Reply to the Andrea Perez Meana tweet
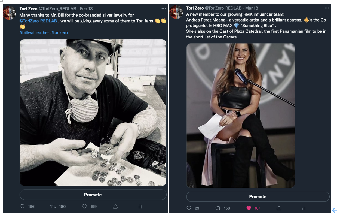Image resolution: width=337 pixels, height=218 pixels. point(189,208)
